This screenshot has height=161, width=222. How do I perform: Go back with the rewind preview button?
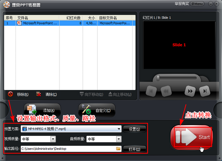click(x=165, y=90)
